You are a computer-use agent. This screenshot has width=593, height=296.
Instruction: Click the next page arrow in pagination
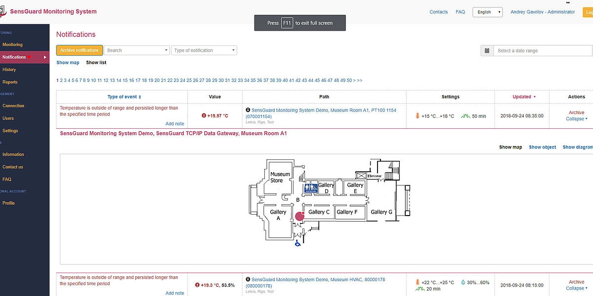354,80
